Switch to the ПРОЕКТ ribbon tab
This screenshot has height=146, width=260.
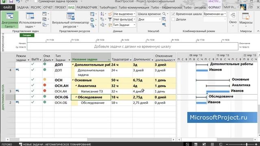click(61, 7)
